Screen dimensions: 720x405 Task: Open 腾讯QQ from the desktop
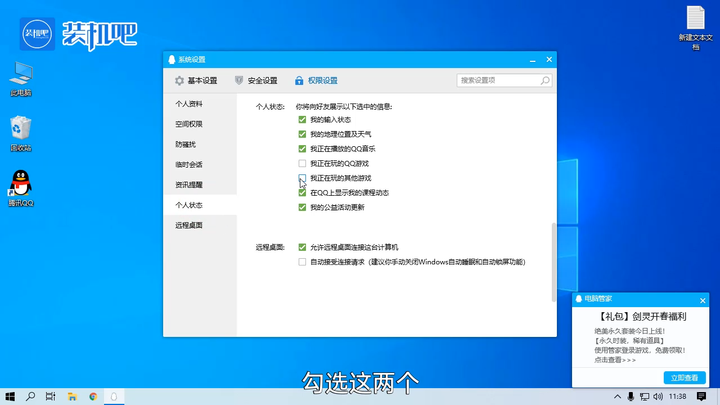(x=20, y=183)
